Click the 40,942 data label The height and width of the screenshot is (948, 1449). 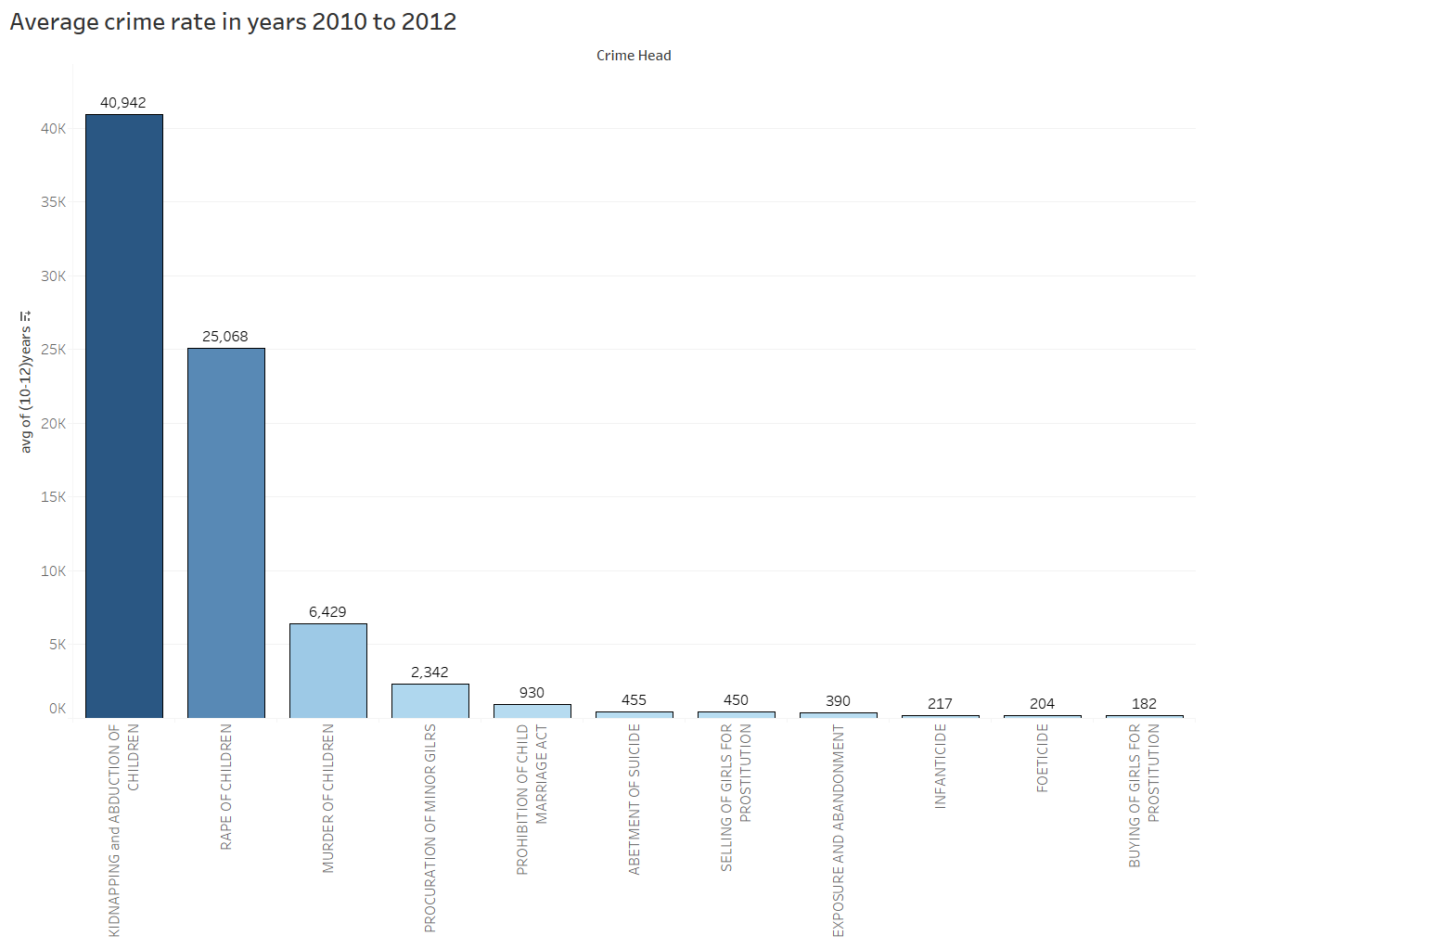(x=123, y=103)
